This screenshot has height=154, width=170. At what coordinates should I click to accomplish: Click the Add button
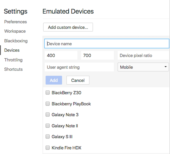pyautogui.click(x=54, y=80)
